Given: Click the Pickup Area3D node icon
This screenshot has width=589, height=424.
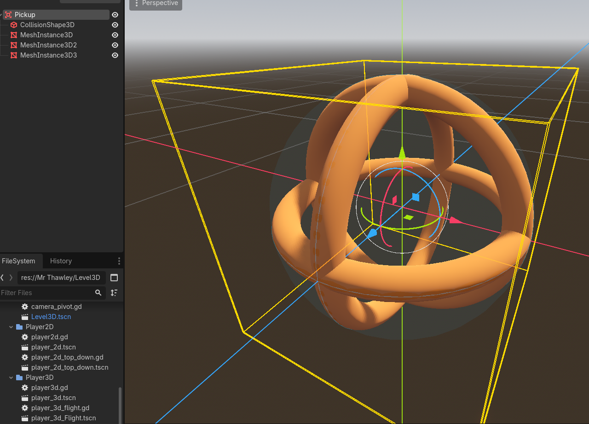Looking at the screenshot, I should pos(8,15).
